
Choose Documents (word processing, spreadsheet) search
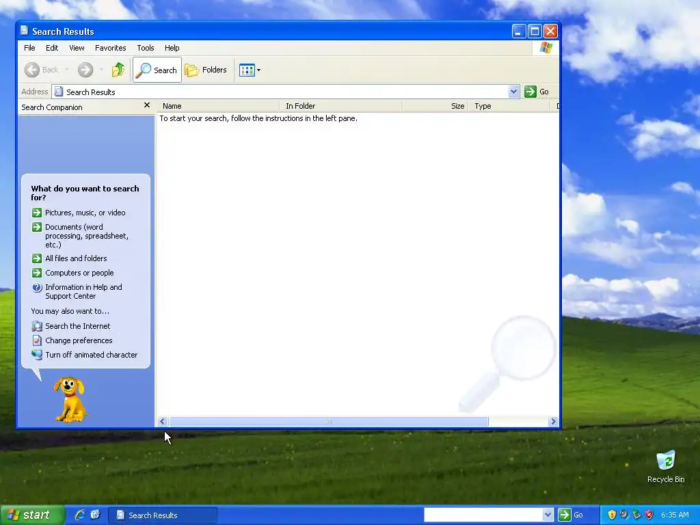pyautogui.click(x=87, y=236)
